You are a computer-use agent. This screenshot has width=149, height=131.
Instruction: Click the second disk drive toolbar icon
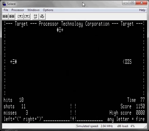27,16
